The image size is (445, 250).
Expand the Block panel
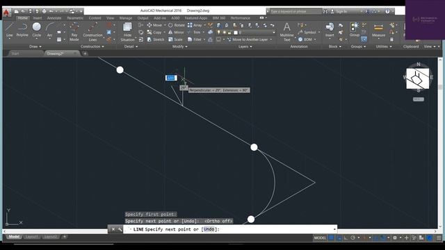334,47
